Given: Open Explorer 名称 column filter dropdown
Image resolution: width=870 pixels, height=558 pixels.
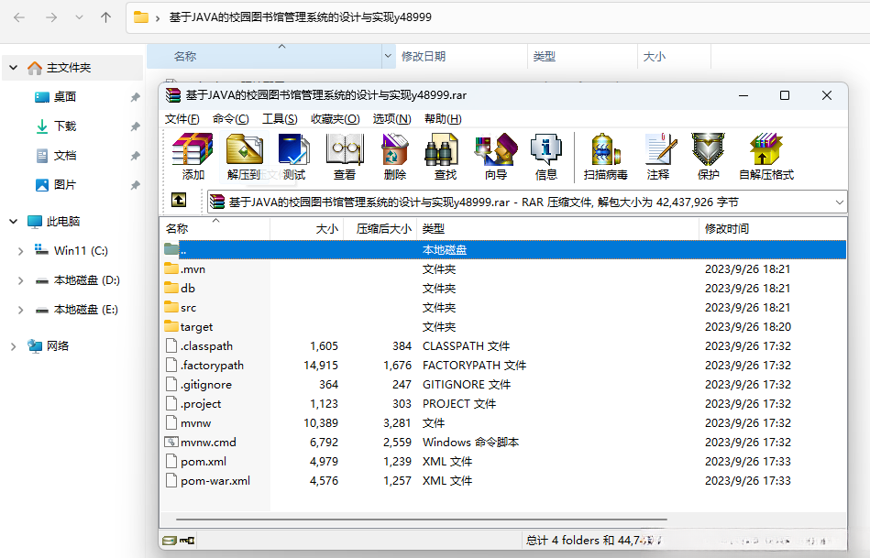Looking at the screenshot, I should coord(389,57).
